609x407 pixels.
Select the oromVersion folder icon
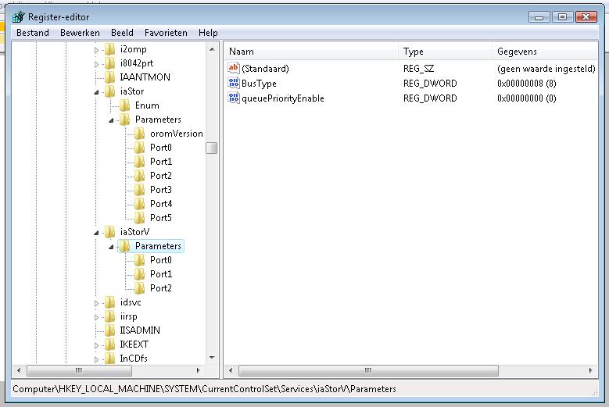[140, 134]
